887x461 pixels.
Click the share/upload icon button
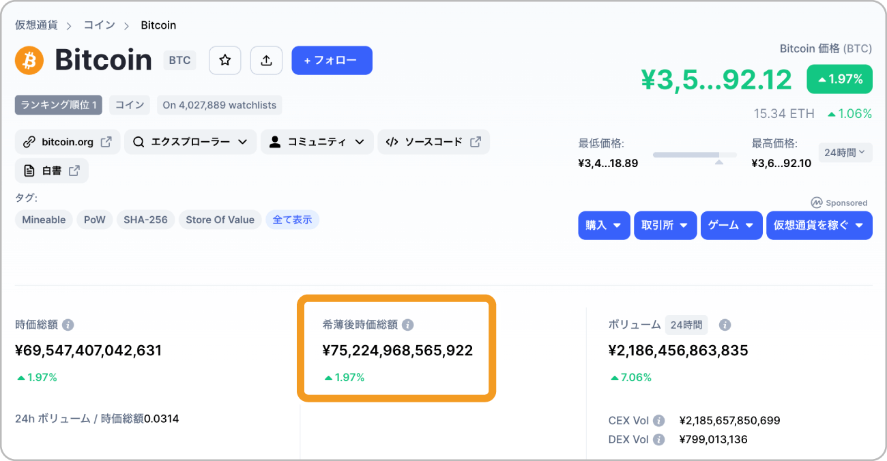[x=266, y=60]
